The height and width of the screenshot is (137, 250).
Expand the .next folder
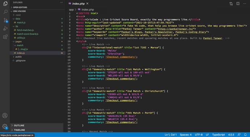pyautogui.click(x=38, y=15)
